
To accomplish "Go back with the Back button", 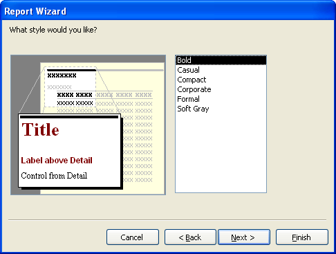I will (x=190, y=237).
